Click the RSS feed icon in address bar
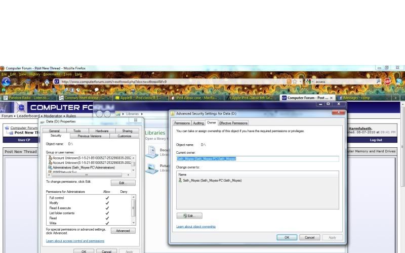The height and width of the screenshot is (253, 405). [x=289, y=81]
